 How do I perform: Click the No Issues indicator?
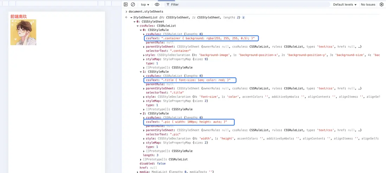tap(368, 5)
